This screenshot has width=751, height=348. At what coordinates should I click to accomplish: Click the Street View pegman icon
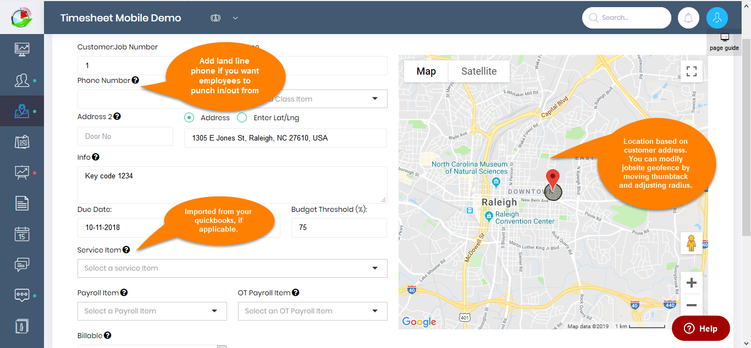(x=692, y=243)
